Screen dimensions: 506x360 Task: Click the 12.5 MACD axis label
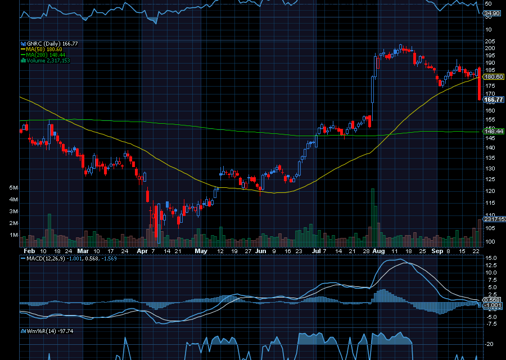coord(491,265)
